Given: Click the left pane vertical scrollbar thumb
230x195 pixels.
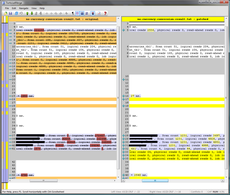Looking at the screenshot, I should point(118,97).
